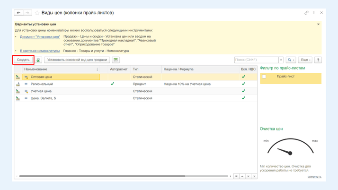Click the Авторасчет checkmark for Региональный
Image resolution: width=338 pixels, height=190 pixels.
(x=112, y=84)
